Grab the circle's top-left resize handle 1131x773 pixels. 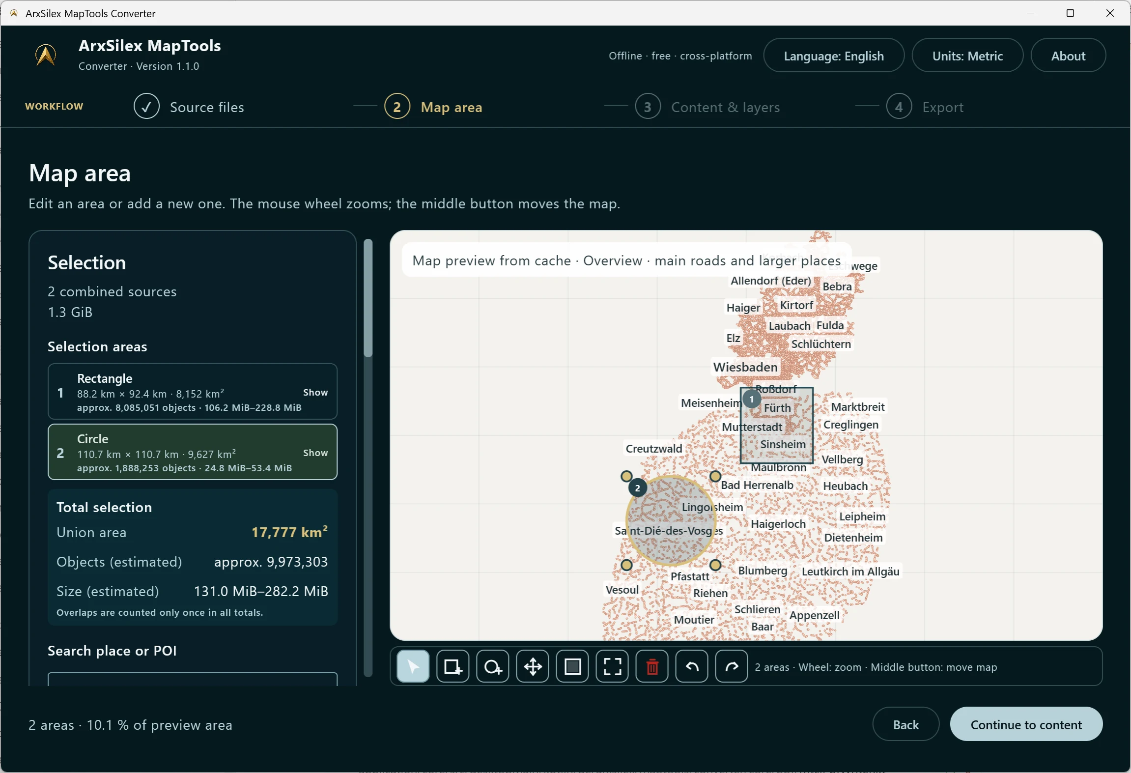click(x=626, y=476)
